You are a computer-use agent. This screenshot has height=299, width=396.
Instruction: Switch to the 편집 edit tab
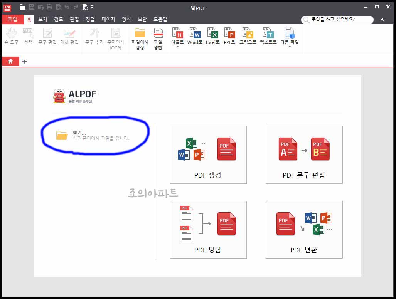(74, 19)
